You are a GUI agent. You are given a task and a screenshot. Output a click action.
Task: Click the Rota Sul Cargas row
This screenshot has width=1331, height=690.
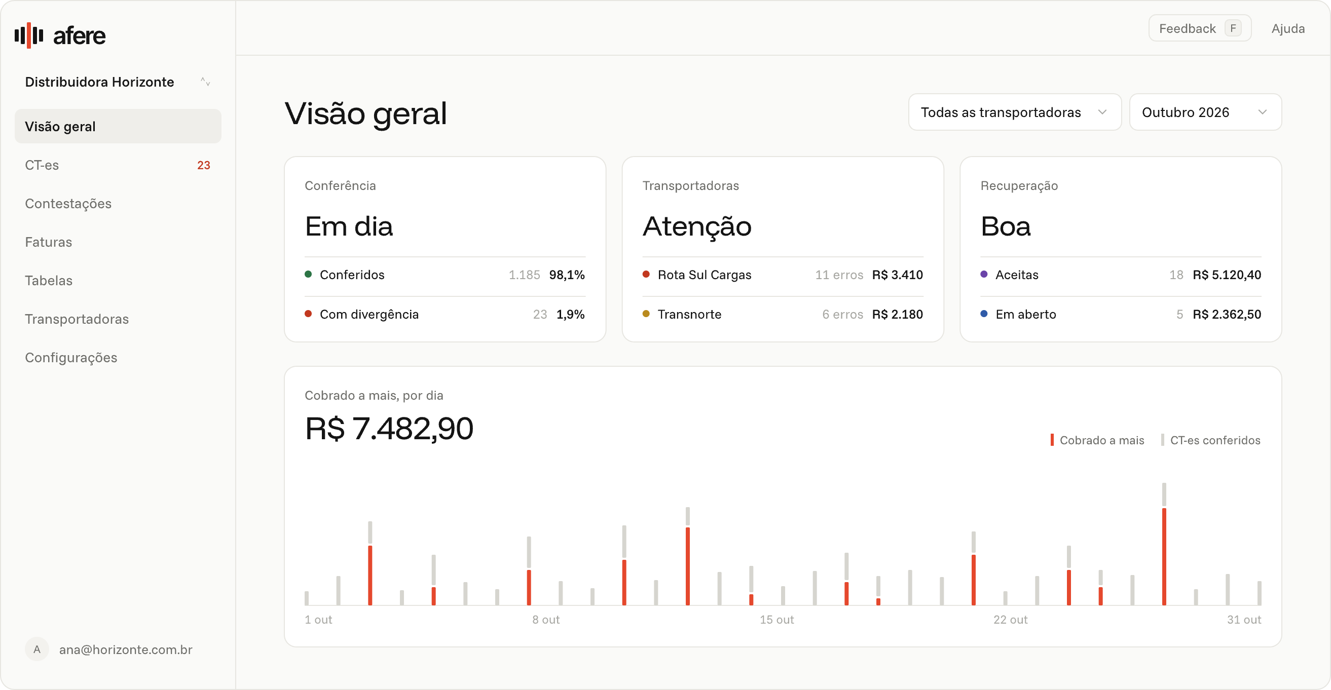tap(783, 275)
